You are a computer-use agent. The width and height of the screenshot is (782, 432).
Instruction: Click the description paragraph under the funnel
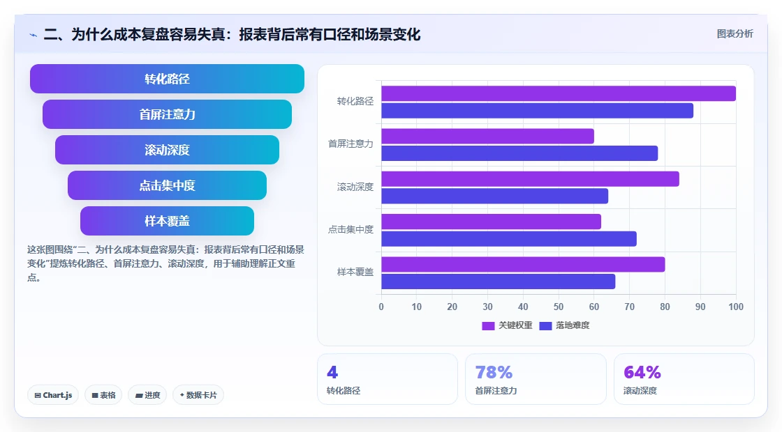tap(165, 263)
